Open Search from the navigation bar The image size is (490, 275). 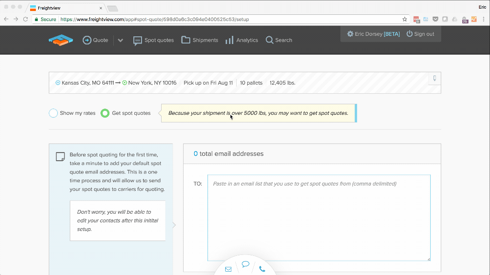coord(279,40)
